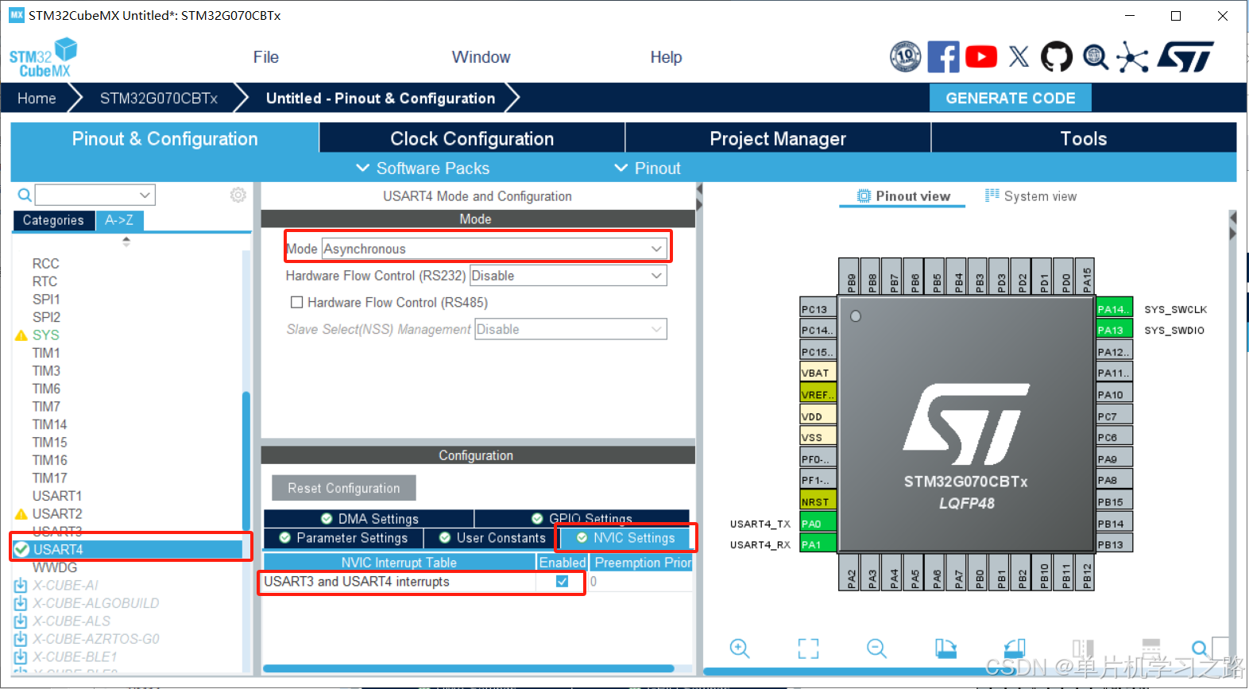1249x689 pixels.
Task: Open the YouTube icon link
Action: [x=981, y=57]
